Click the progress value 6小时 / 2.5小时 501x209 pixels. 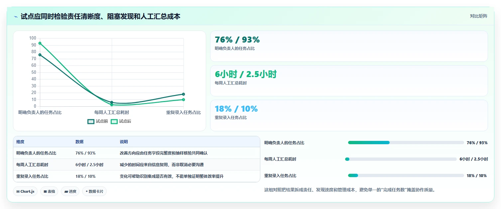(474, 159)
